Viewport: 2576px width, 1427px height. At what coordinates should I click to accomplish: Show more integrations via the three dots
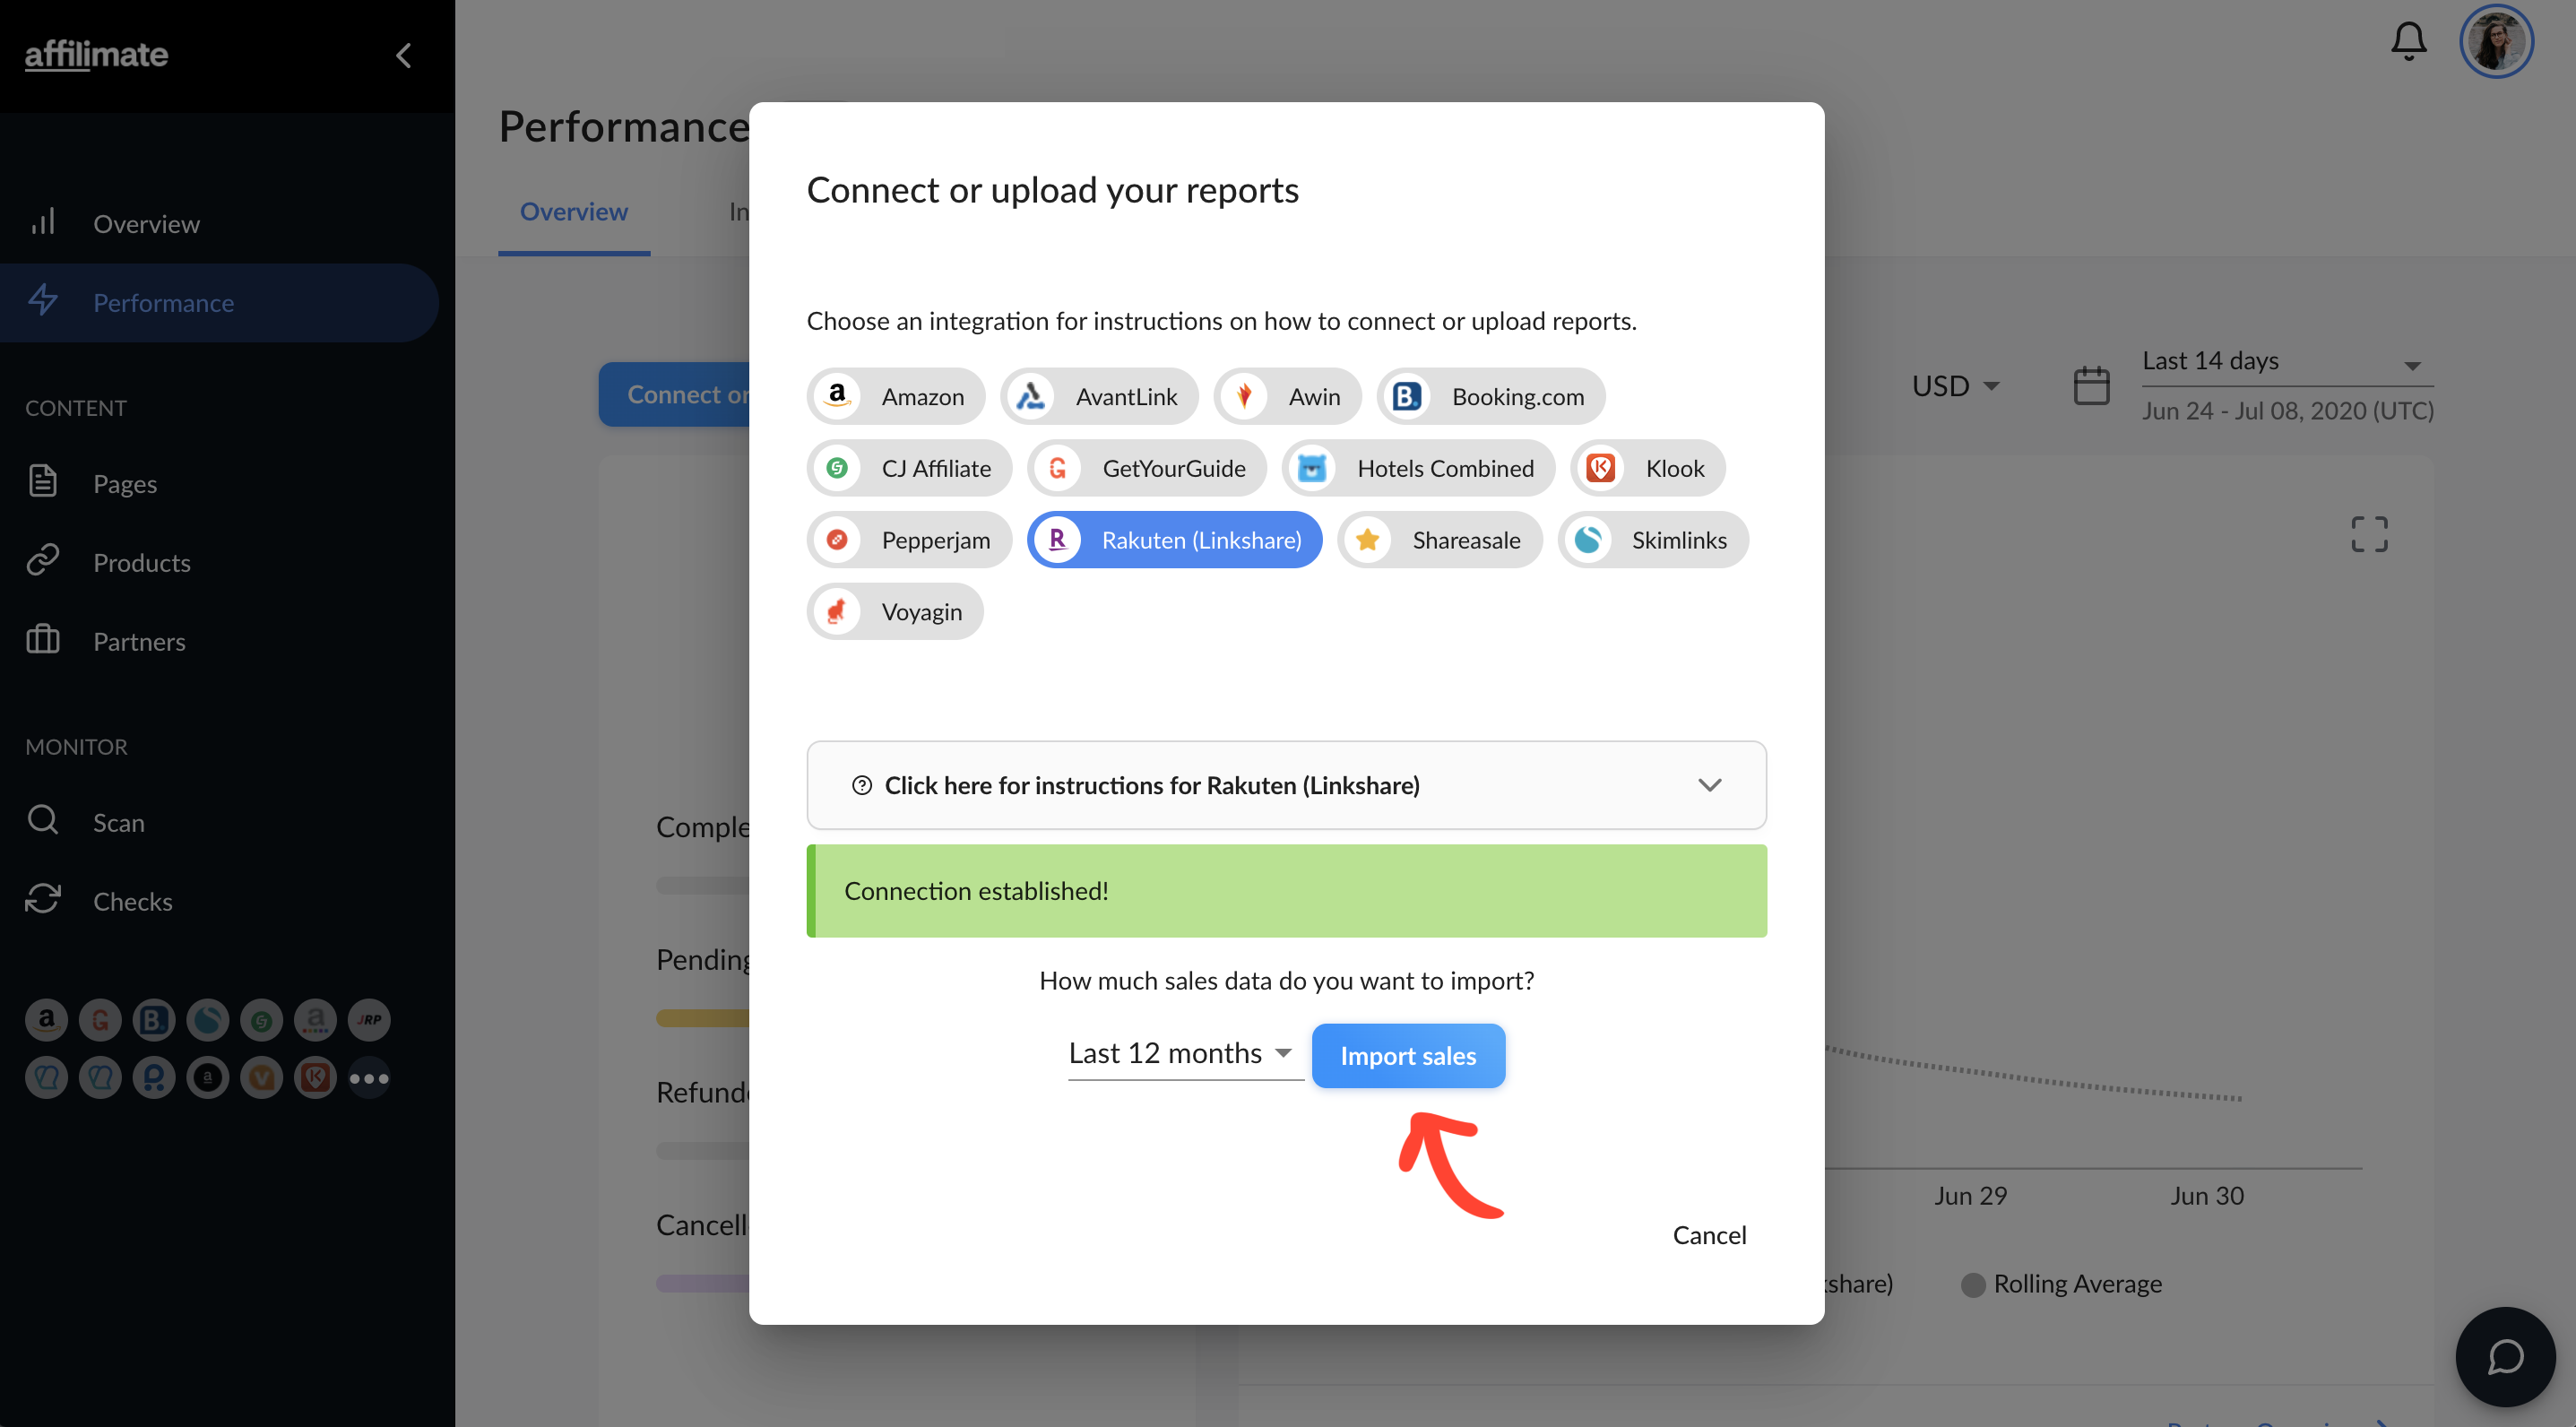tap(370, 1078)
